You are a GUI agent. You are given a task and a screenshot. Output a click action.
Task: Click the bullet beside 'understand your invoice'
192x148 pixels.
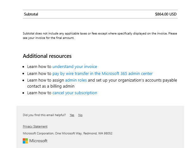point(24,67)
